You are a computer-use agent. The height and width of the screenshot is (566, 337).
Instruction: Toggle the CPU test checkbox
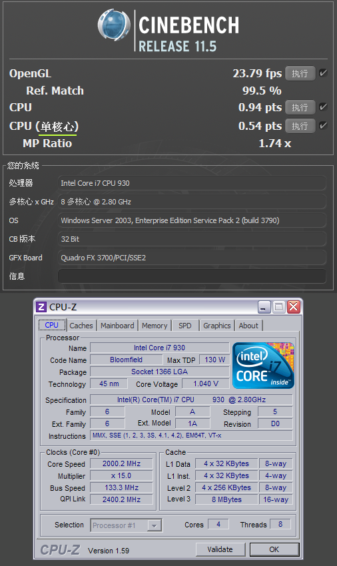323,107
